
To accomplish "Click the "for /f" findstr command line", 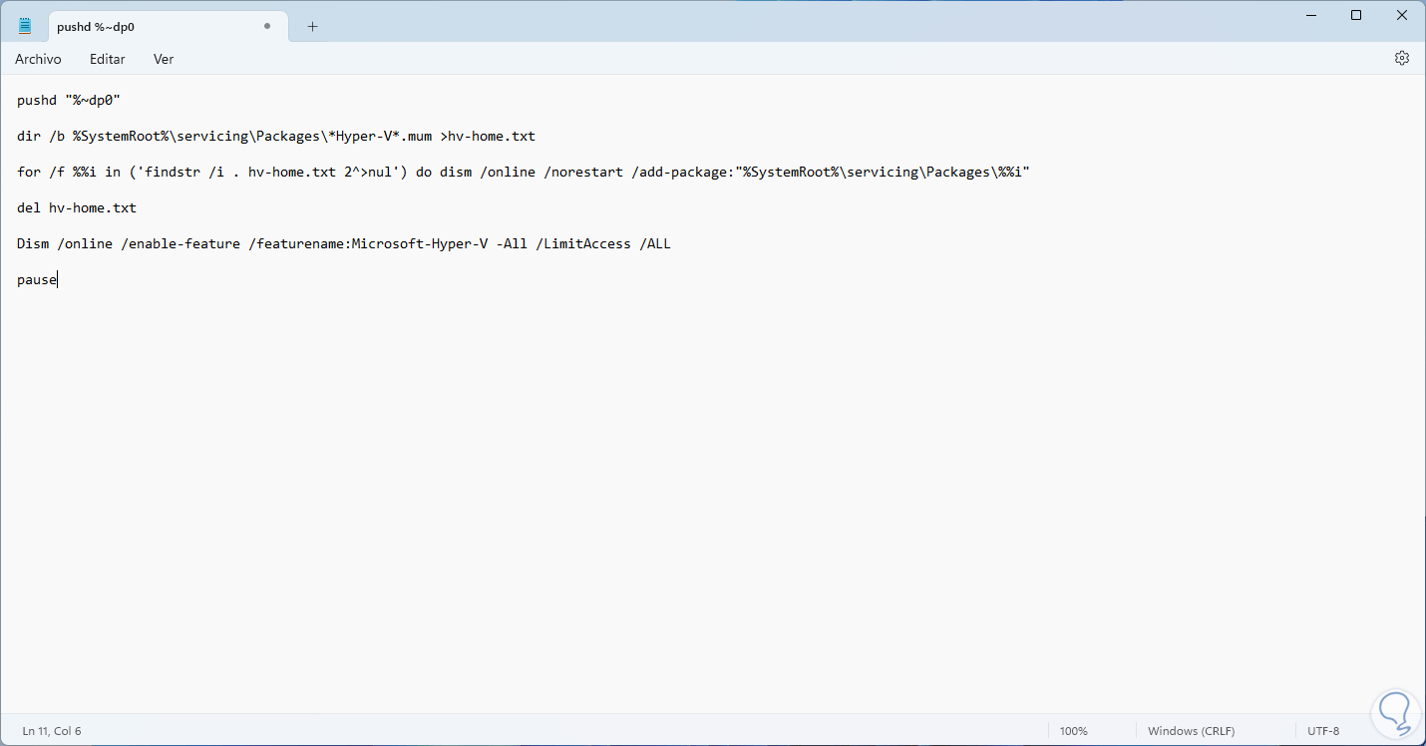I will [523, 172].
